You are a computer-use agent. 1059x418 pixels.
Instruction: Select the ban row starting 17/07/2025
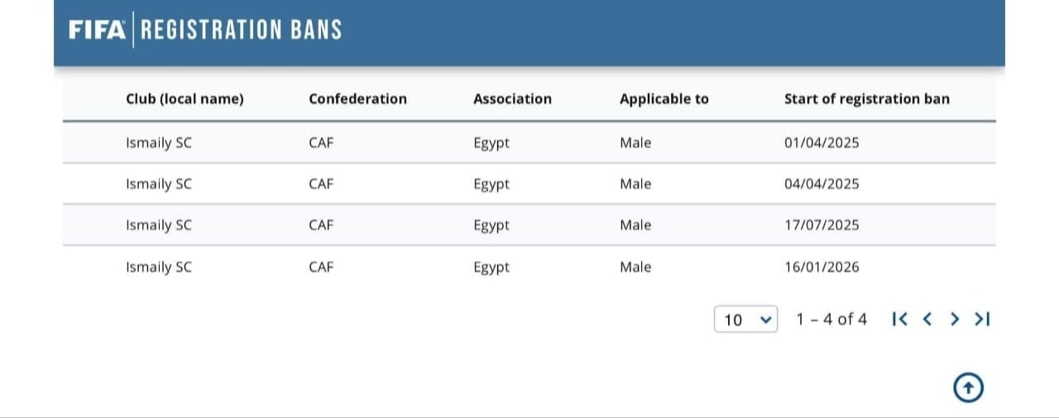529,226
